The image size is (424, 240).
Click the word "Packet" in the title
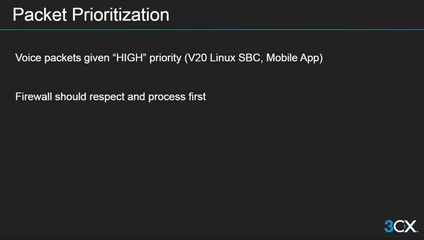pyautogui.click(x=40, y=15)
